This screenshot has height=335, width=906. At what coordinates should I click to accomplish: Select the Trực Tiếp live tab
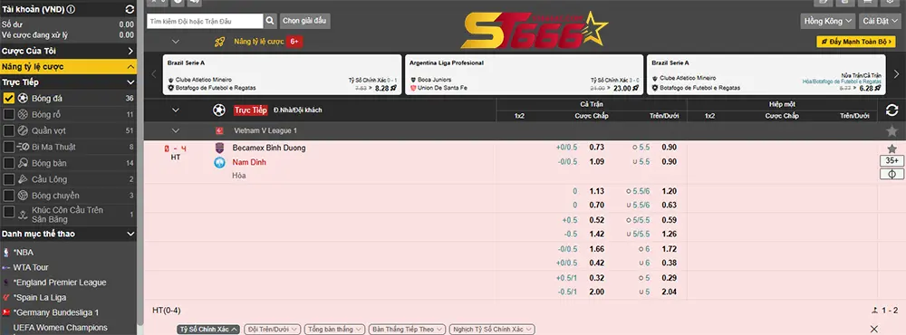tap(251, 110)
